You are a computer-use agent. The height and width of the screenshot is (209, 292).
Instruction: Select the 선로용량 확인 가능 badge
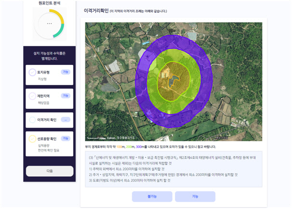pyautogui.click(x=66, y=139)
